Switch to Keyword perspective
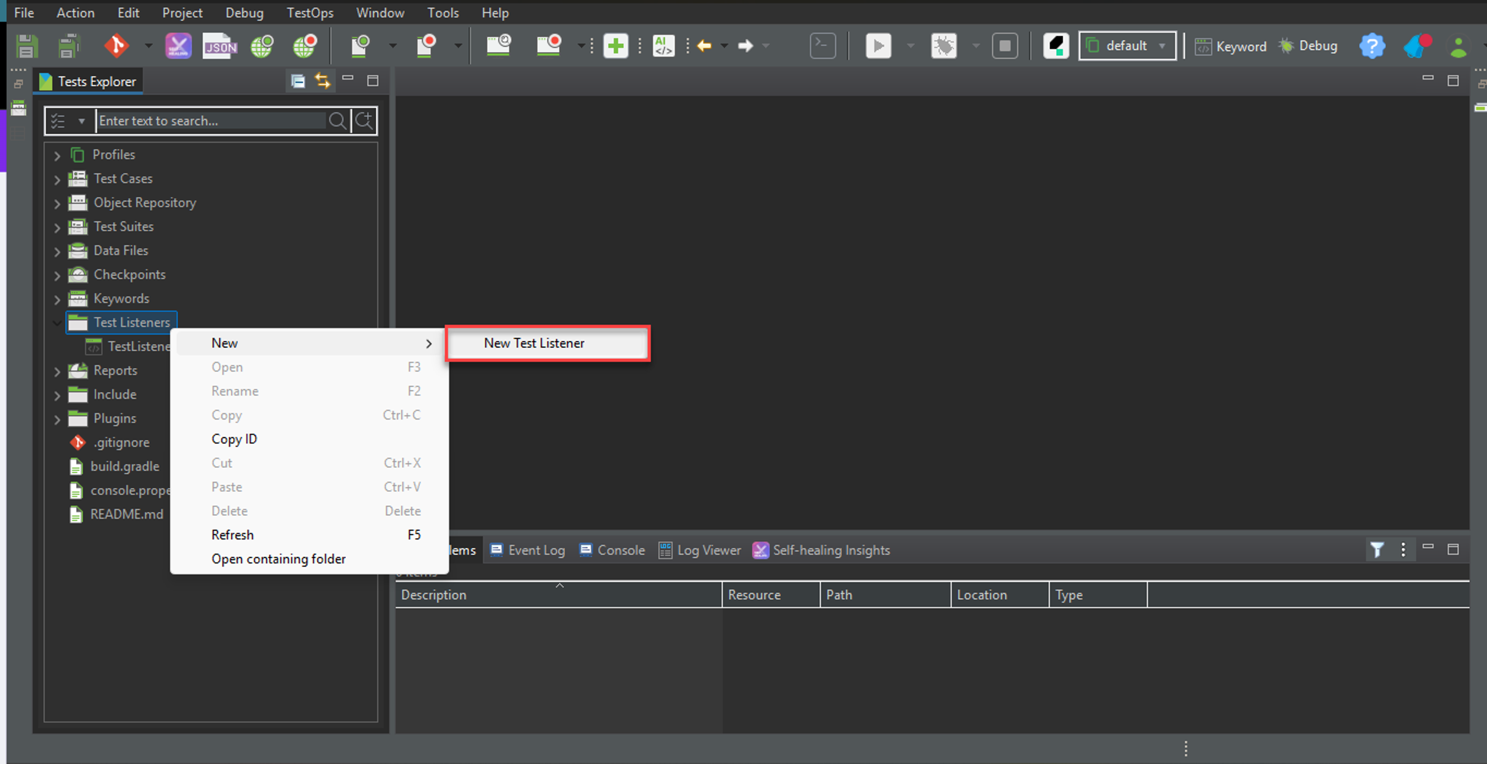 (x=1231, y=46)
